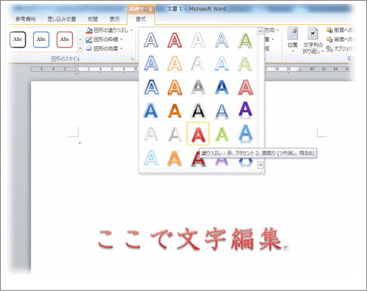Choose the thick orange outlined WordArt in third row
Image resolution: width=367 pixels, height=291 pixels.
[x=175, y=87]
